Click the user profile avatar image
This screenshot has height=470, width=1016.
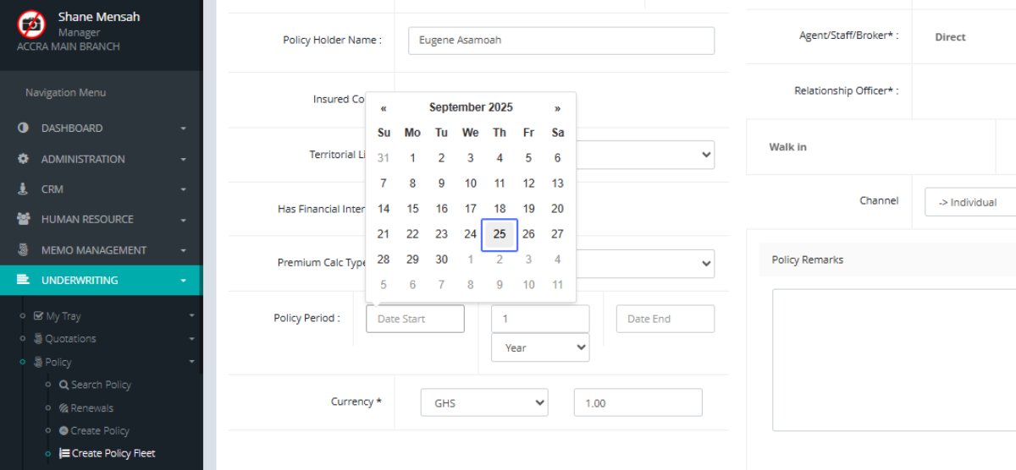coord(31,24)
